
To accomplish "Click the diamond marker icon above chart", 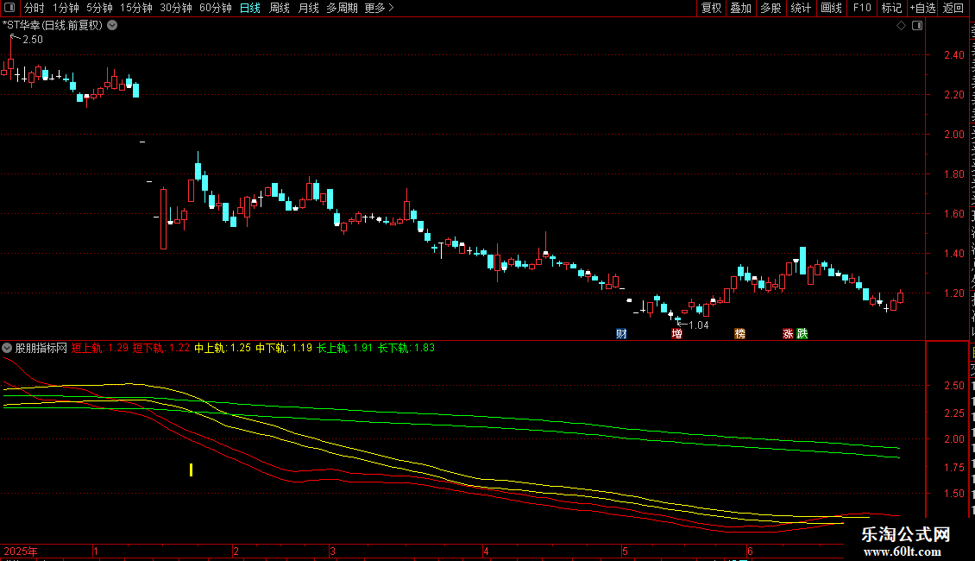I will [901, 26].
